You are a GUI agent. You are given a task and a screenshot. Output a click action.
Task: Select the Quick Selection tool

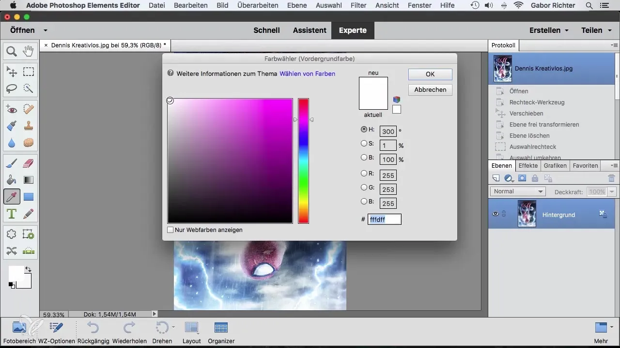[29, 88]
